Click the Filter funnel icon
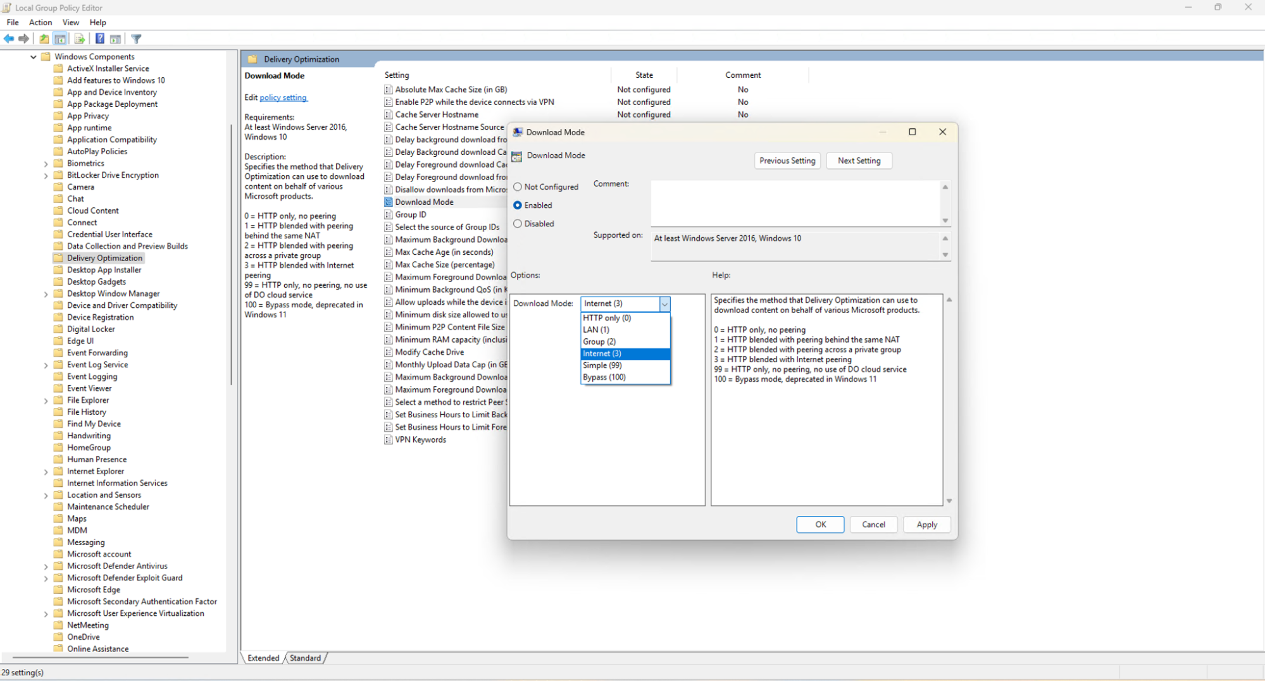The width and height of the screenshot is (1265, 681). 136,39
